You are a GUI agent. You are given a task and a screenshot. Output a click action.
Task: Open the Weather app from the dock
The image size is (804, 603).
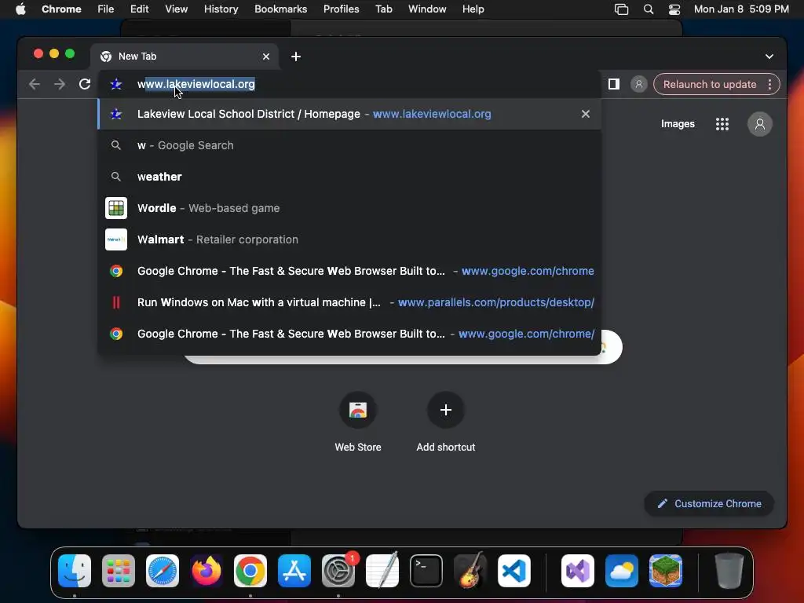[x=622, y=571]
